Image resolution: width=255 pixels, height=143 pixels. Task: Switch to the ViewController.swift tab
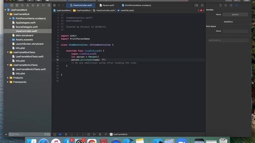(x=81, y=5)
